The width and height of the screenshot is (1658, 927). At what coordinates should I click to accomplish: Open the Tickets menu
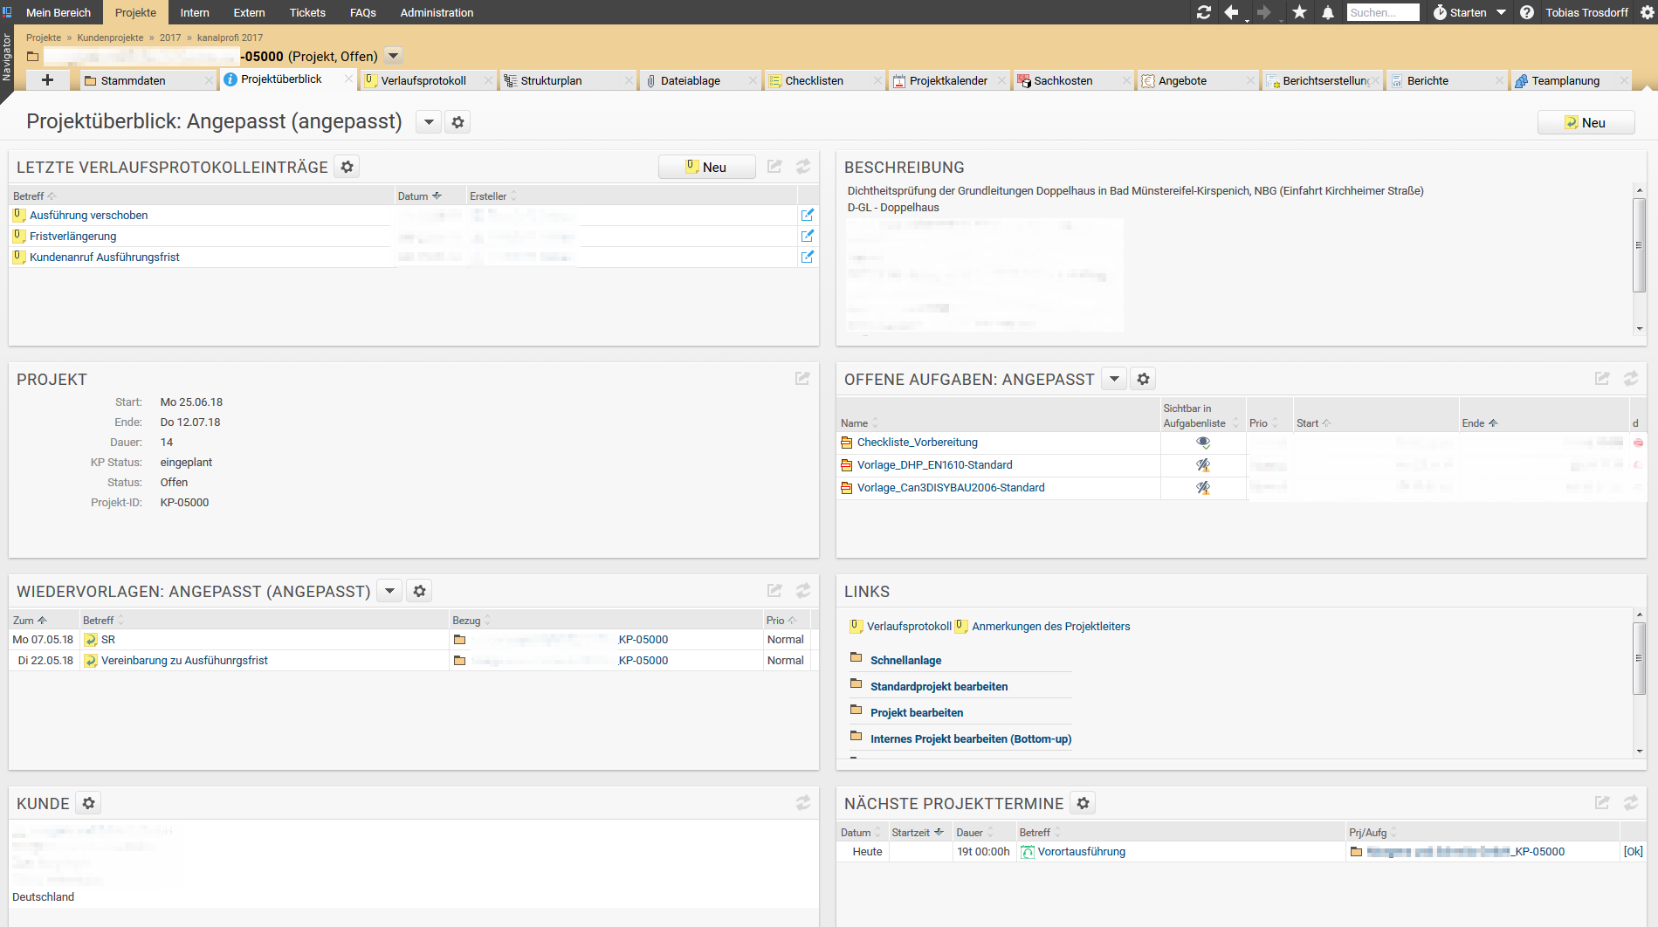click(306, 12)
